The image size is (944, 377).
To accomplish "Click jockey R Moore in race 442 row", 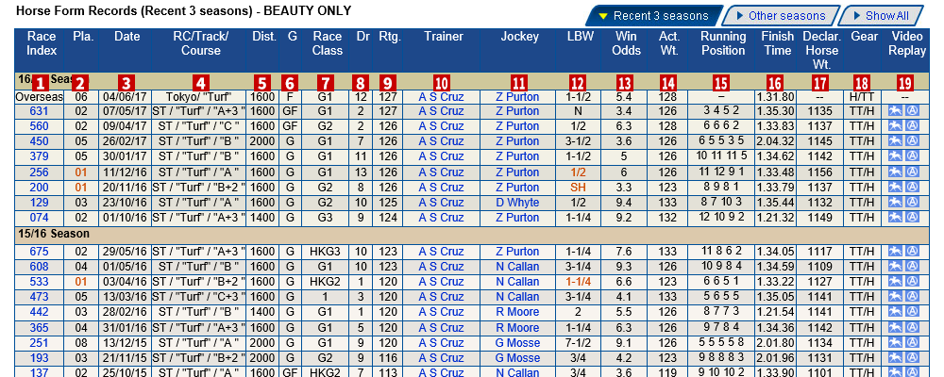I will [517, 312].
